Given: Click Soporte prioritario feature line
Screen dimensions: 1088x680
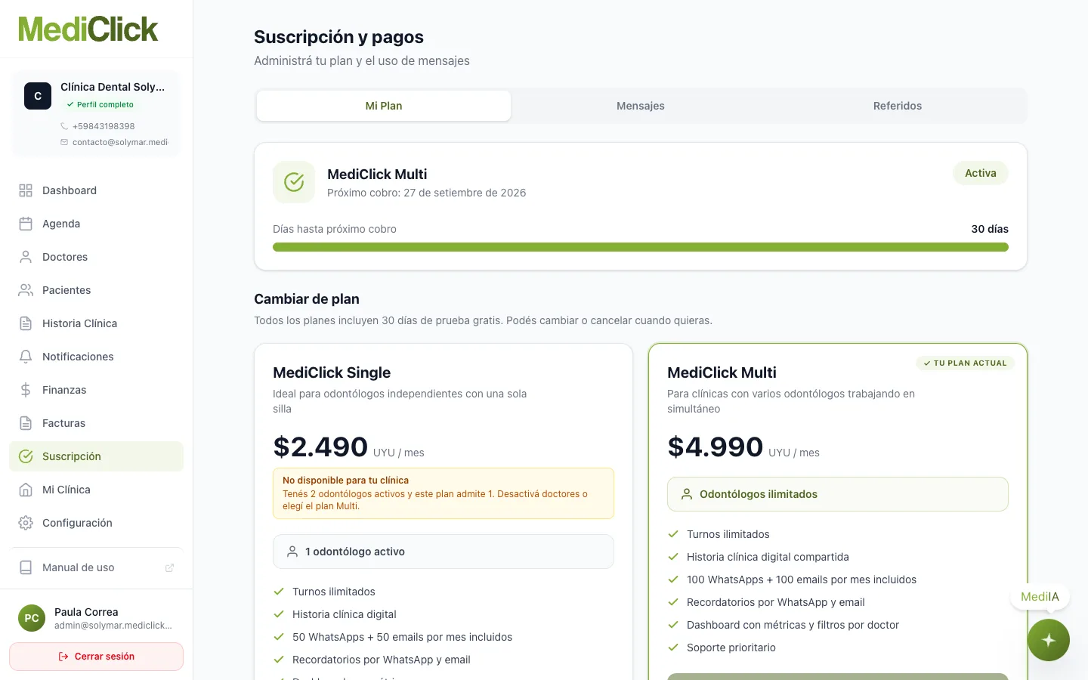Looking at the screenshot, I should click(x=731, y=648).
